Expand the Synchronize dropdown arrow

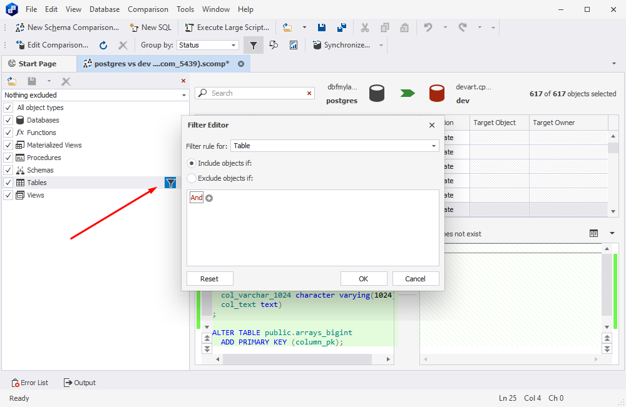click(381, 45)
